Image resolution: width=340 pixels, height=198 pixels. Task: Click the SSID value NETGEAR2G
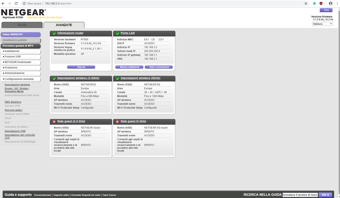coord(88,85)
